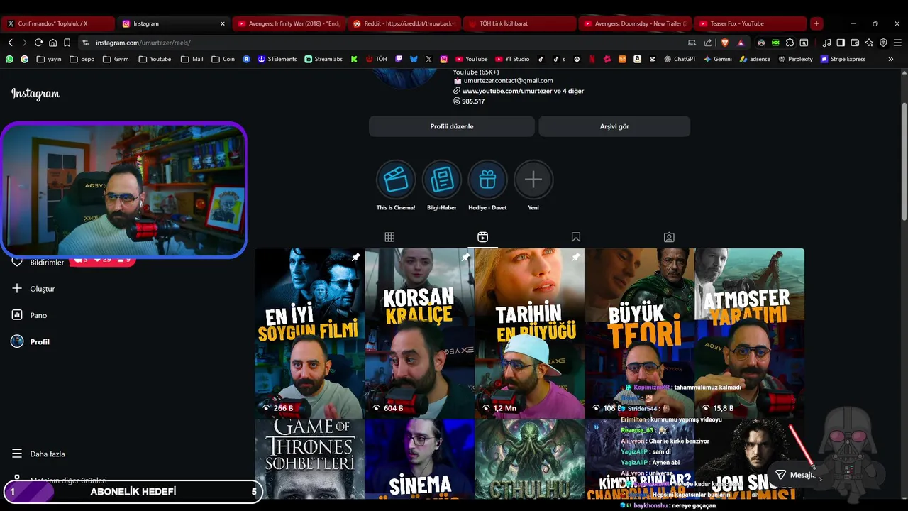This screenshot has width=908, height=511.
Task: Click the Brave Rewards triangle icon
Action: pos(741,43)
